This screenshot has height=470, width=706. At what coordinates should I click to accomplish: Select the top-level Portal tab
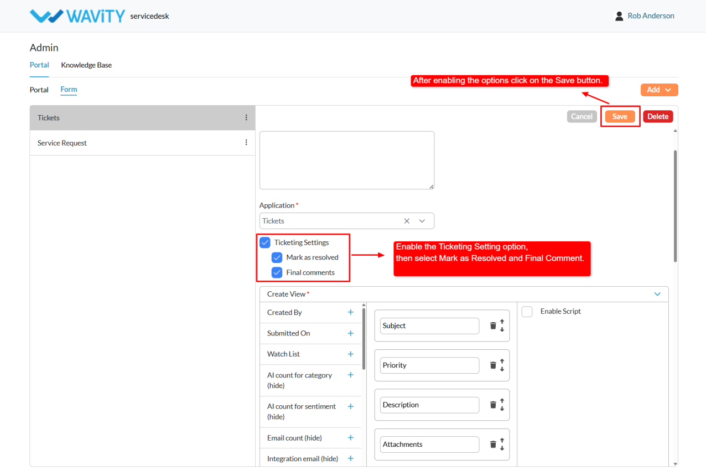[39, 65]
